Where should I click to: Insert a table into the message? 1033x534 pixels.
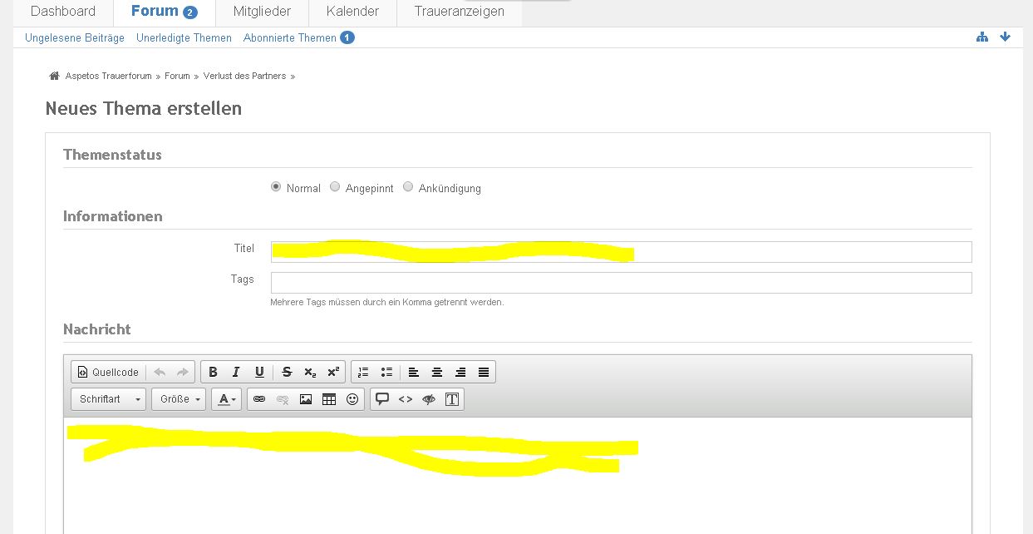coord(329,399)
